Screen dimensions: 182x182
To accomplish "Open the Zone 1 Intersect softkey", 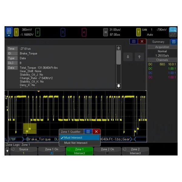I will (79, 151).
